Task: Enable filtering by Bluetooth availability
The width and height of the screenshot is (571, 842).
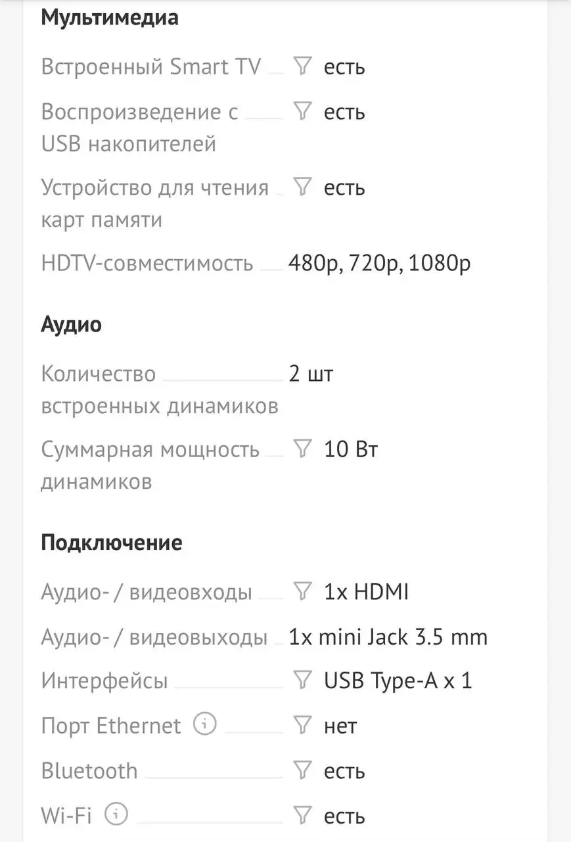Action: click(x=302, y=770)
